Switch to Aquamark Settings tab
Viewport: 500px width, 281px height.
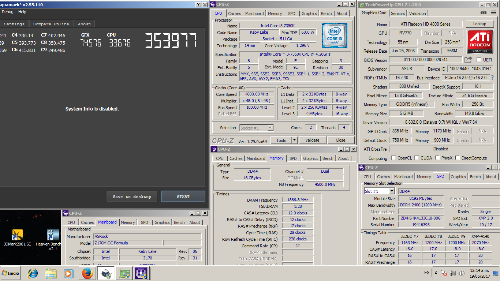(x=14, y=24)
